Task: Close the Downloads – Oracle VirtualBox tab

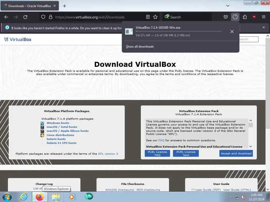Action: click(x=54, y=6)
